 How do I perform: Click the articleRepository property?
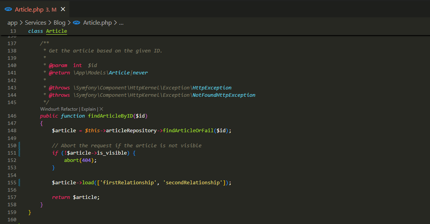tap(131, 131)
